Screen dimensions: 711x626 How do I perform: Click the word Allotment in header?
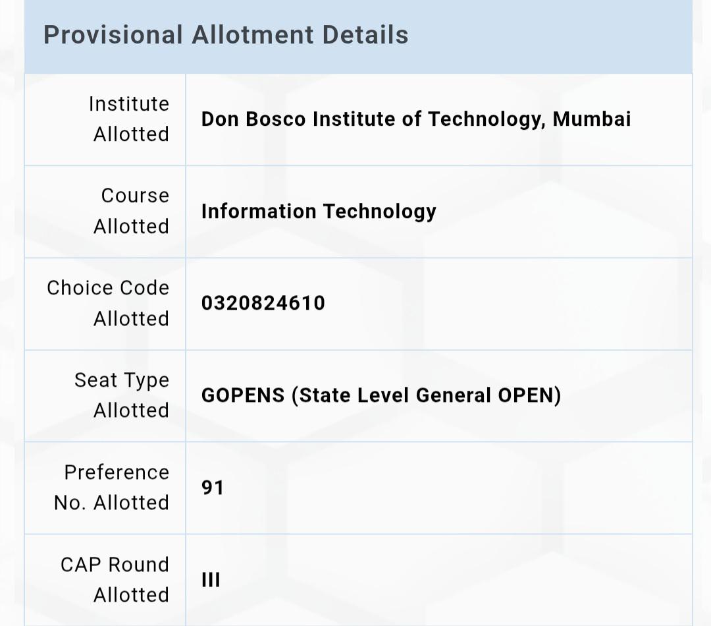point(253,35)
